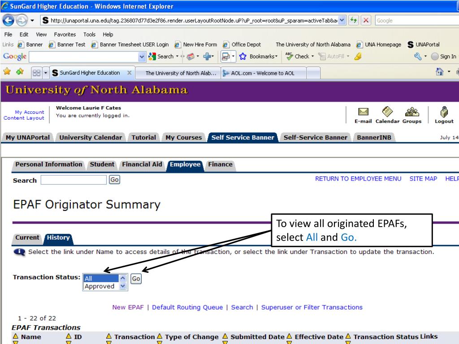Image resolution: width=459 pixels, height=344 pixels.
Task: Click the address bar URL field
Action: click(190, 21)
